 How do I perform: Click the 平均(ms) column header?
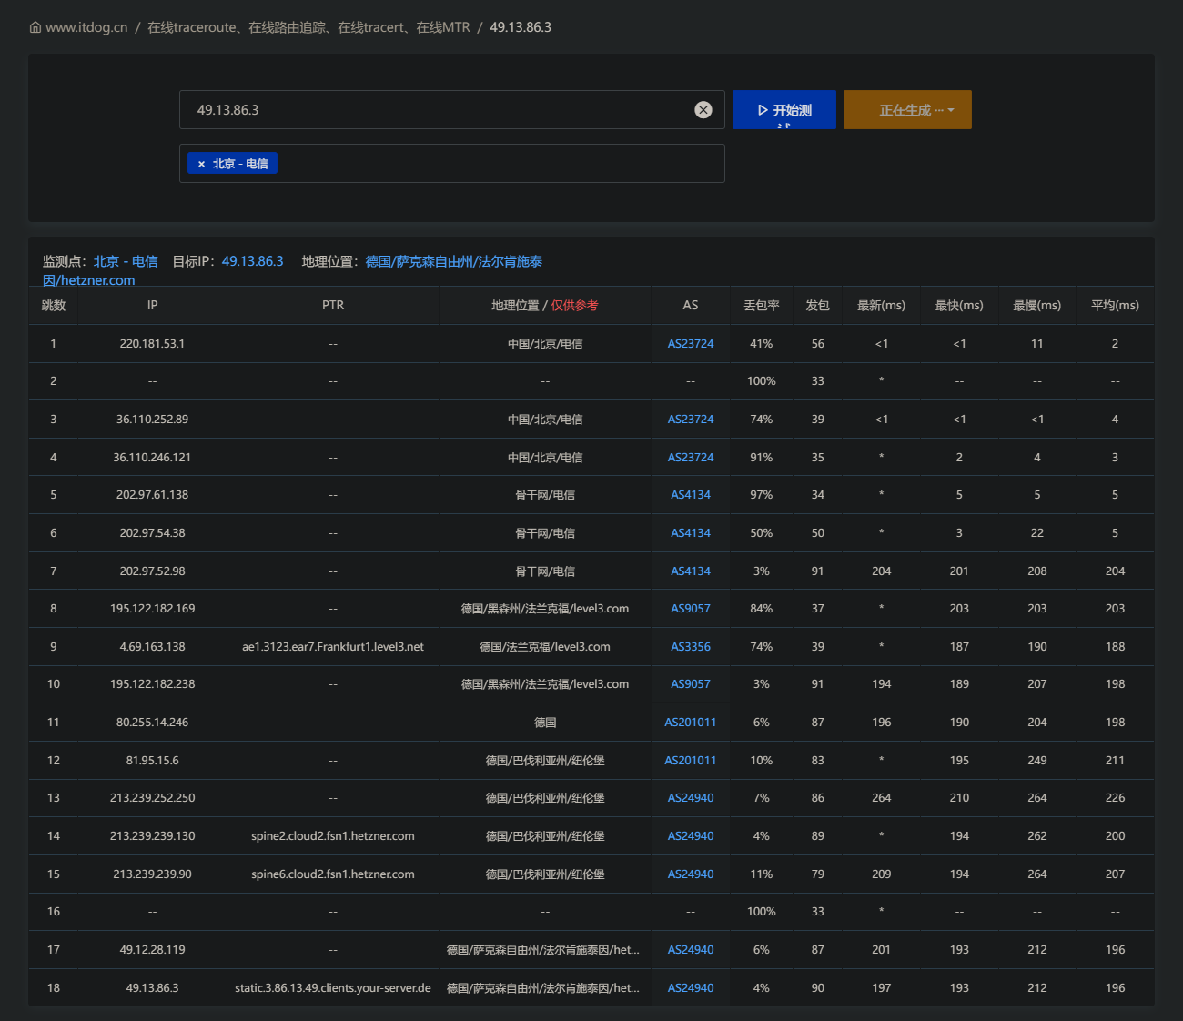click(1116, 306)
